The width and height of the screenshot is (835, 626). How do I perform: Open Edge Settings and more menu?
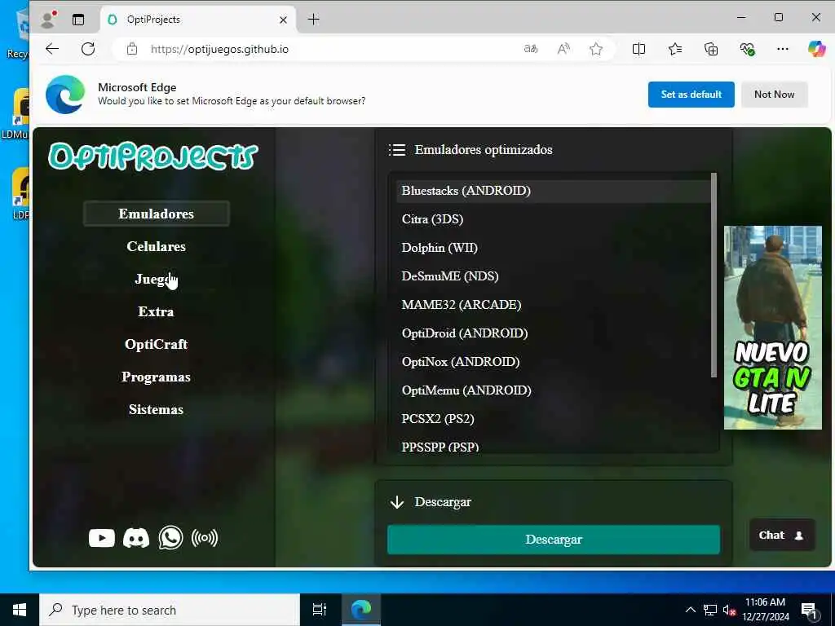pos(782,49)
